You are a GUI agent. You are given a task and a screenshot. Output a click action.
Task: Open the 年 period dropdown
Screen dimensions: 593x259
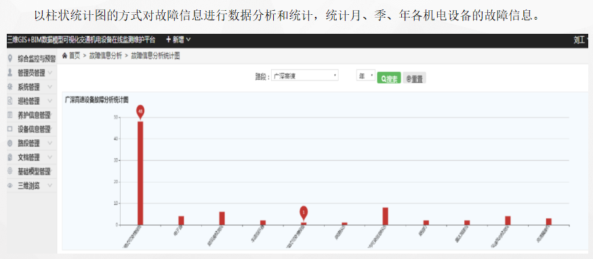pos(366,76)
